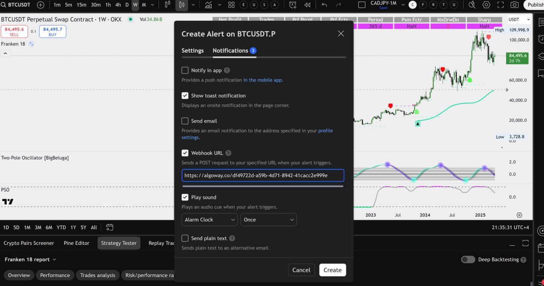Click the sparkle icon beside Franken 18
The width and height of the screenshot is (544, 286).
[x=31, y=44]
